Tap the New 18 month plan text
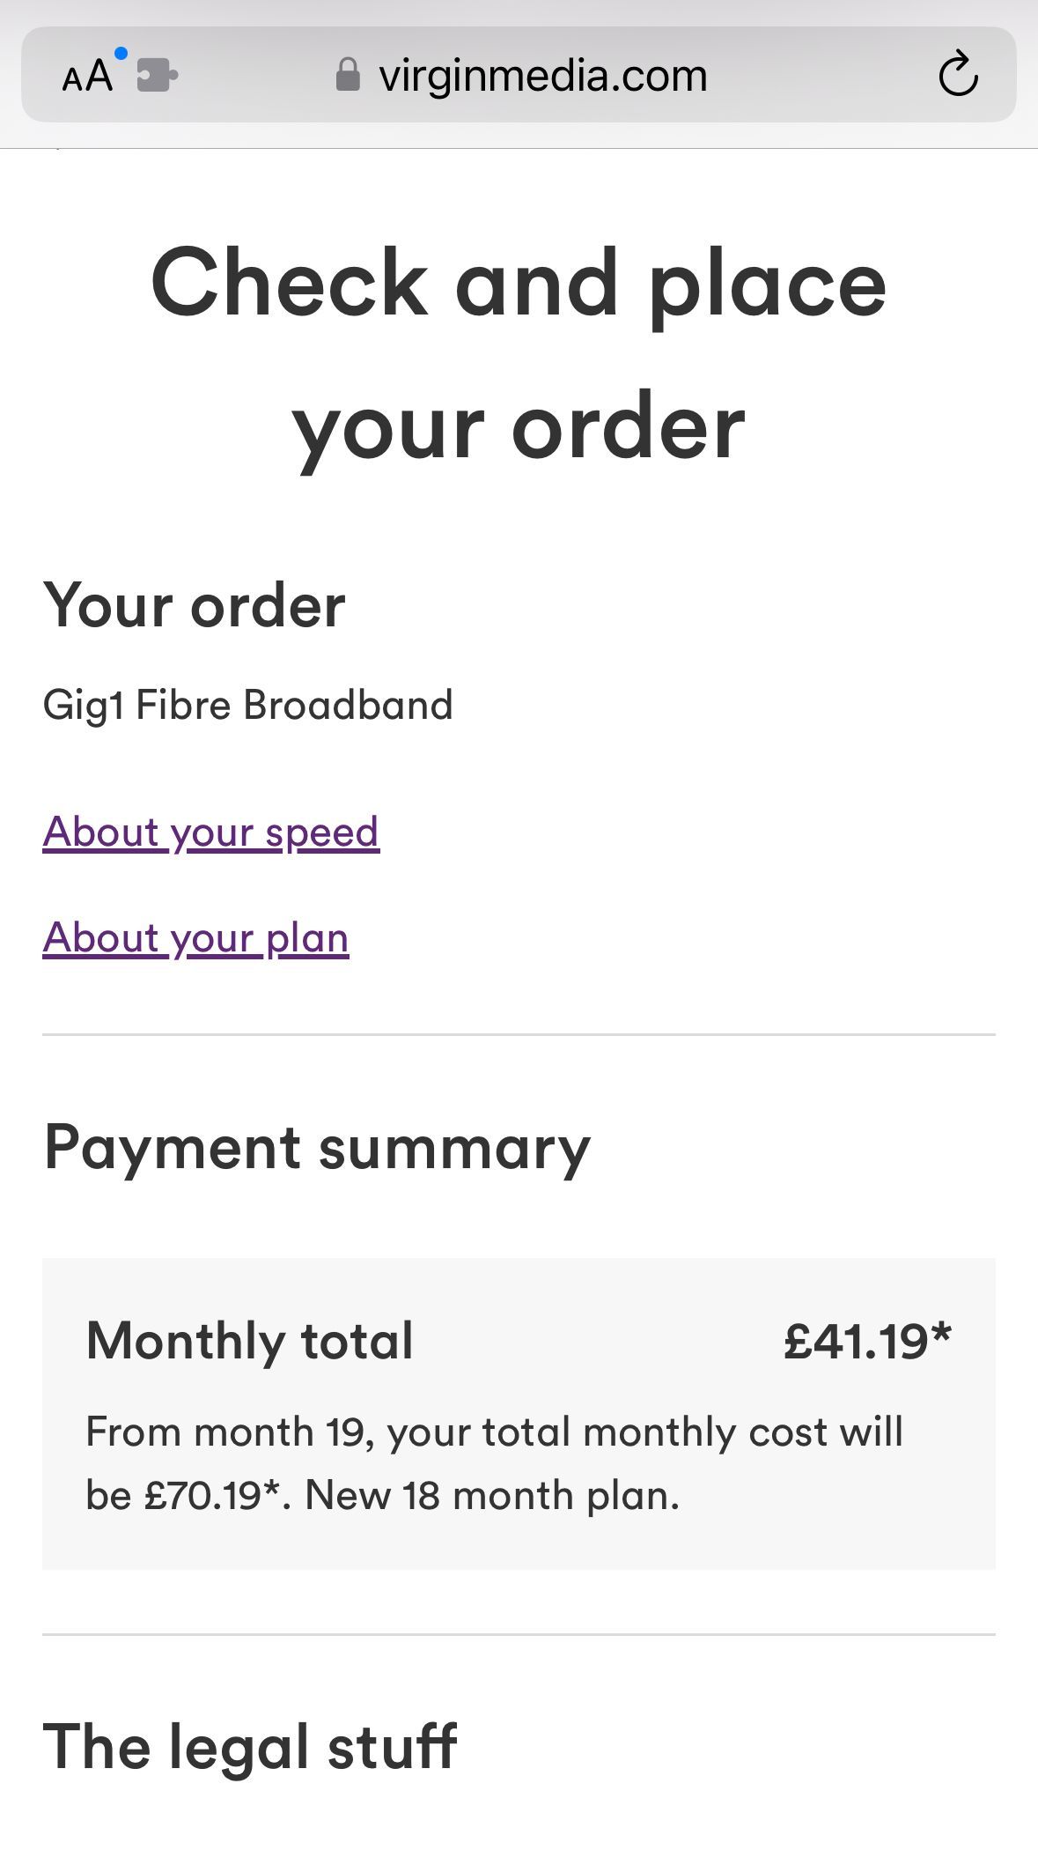The image size is (1038, 1850). 492,1496
